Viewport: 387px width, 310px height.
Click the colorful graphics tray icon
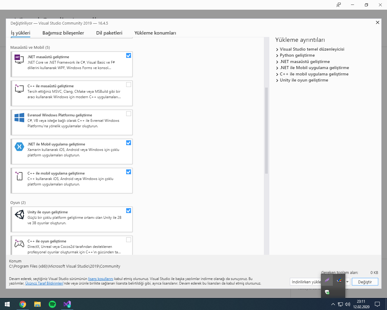coord(339,280)
